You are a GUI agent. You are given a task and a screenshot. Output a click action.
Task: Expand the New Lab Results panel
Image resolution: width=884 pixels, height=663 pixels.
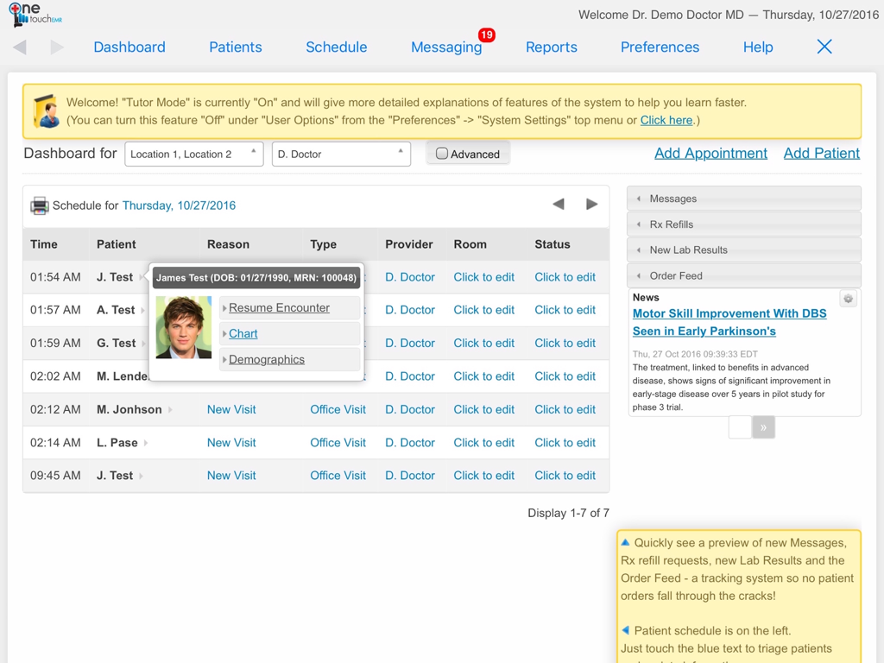coord(743,250)
